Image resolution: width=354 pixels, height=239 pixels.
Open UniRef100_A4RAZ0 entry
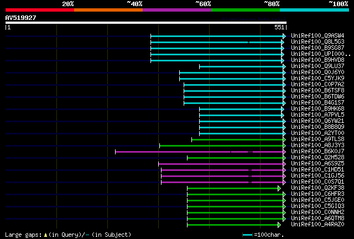tap(317, 225)
